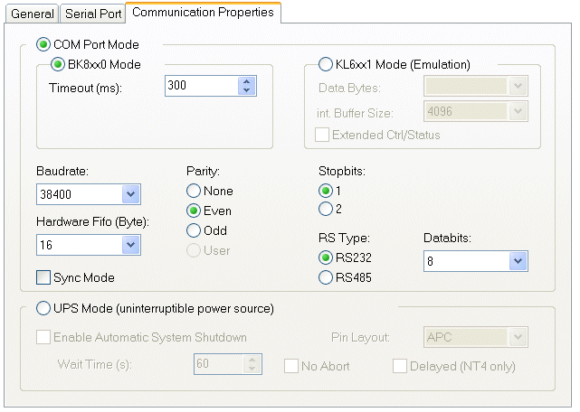Enable the Sync Mode checkbox
This screenshot has height=412, width=580.
43,277
